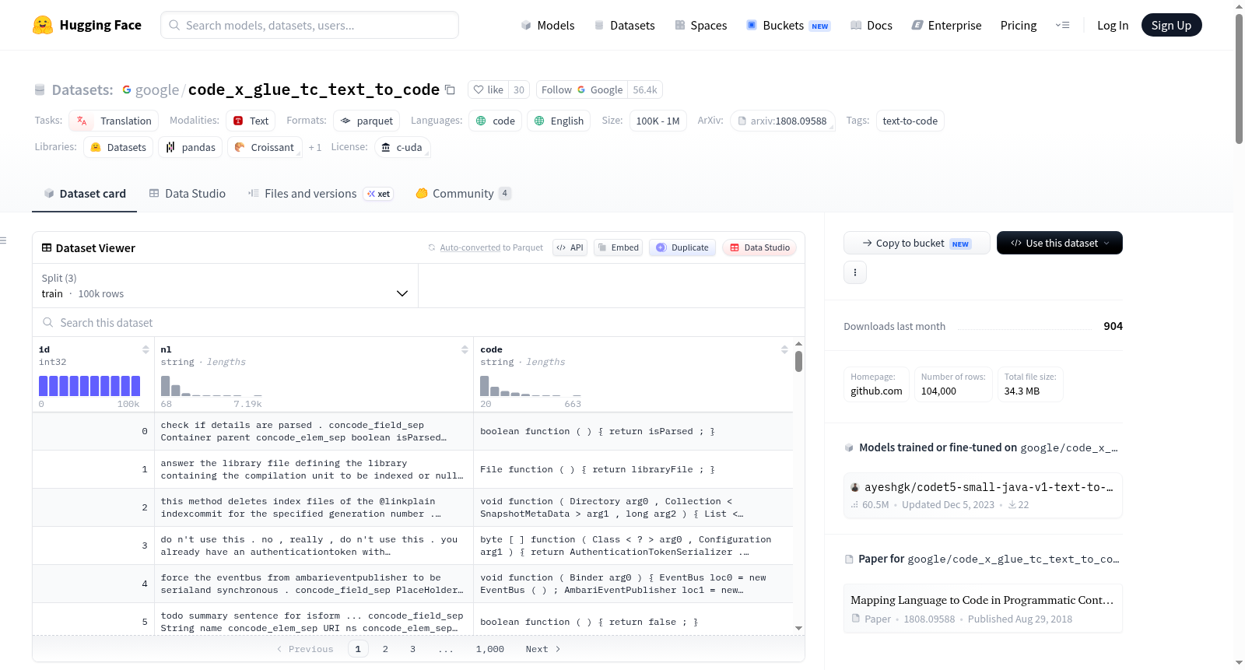Image resolution: width=1245 pixels, height=670 pixels.
Task: Jump to page 1,000 of rows
Action: coord(490,649)
